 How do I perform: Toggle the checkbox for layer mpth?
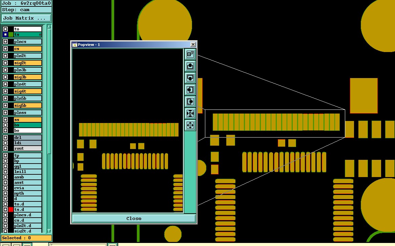click(5, 193)
